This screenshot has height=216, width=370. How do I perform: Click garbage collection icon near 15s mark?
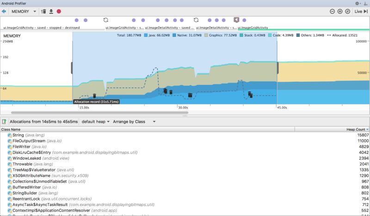coord(94,96)
